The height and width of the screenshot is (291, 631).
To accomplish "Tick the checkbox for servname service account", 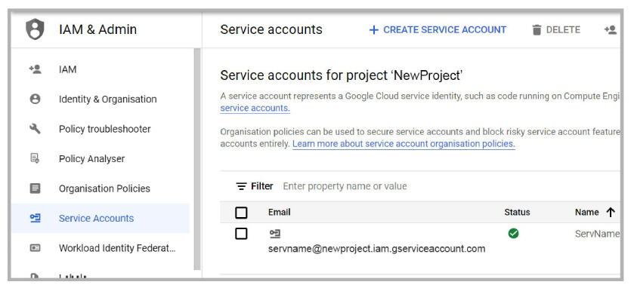I will (x=241, y=234).
